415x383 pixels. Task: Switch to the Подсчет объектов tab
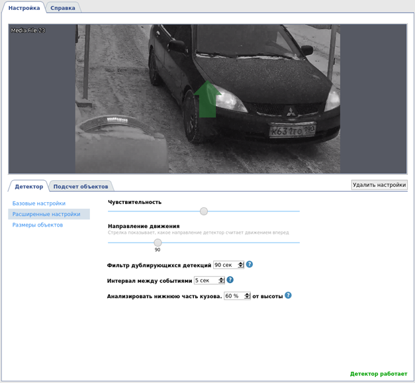[81, 187]
